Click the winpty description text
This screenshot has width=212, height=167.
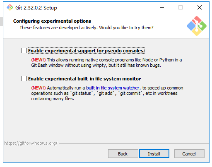(106, 63)
